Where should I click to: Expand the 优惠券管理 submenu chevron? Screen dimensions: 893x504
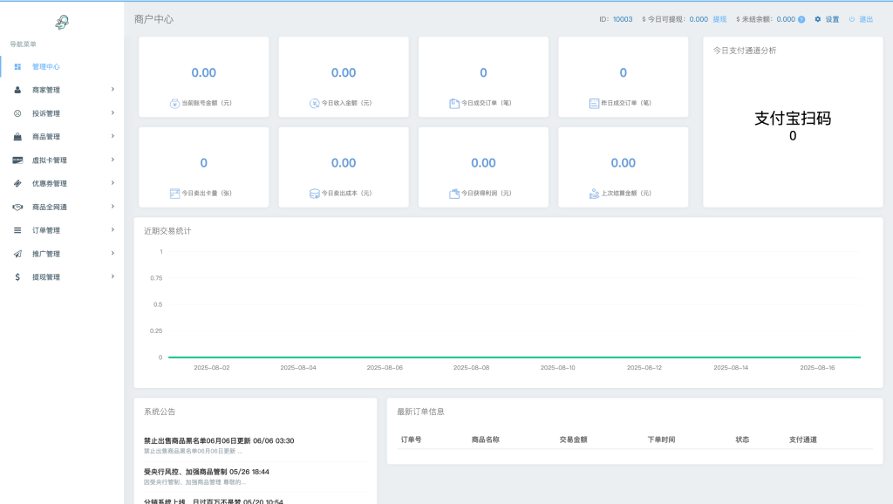tap(111, 183)
